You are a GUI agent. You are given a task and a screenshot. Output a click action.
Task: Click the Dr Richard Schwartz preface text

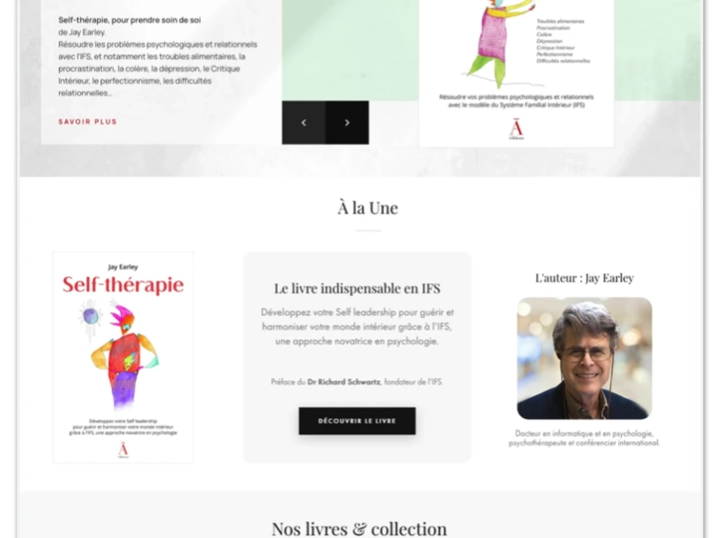[356, 382]
